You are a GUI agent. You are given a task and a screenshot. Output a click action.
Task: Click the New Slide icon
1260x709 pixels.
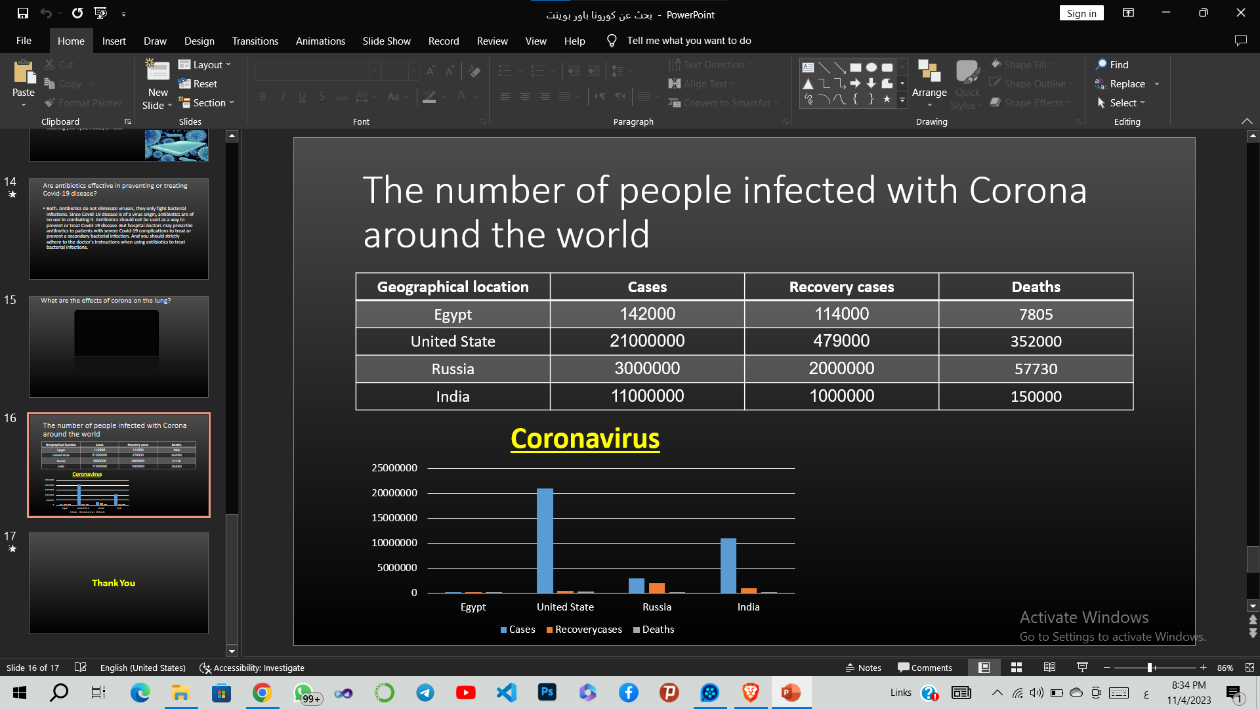point(157,71)
